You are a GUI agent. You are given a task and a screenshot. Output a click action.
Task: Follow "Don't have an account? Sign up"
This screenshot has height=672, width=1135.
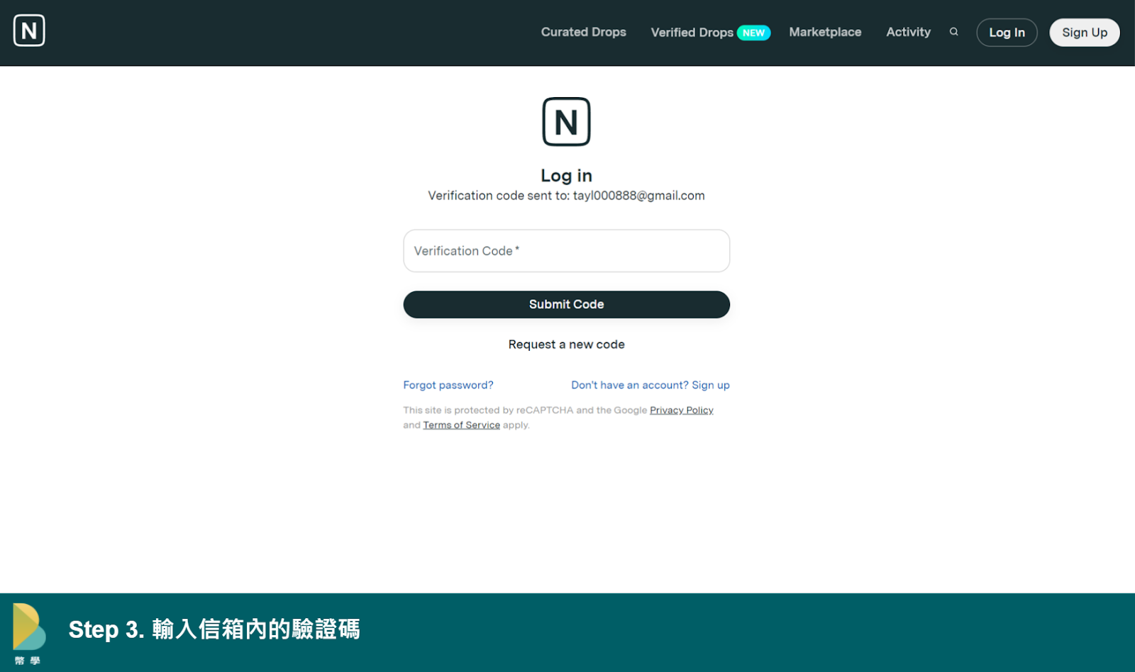tap(650, 385)
